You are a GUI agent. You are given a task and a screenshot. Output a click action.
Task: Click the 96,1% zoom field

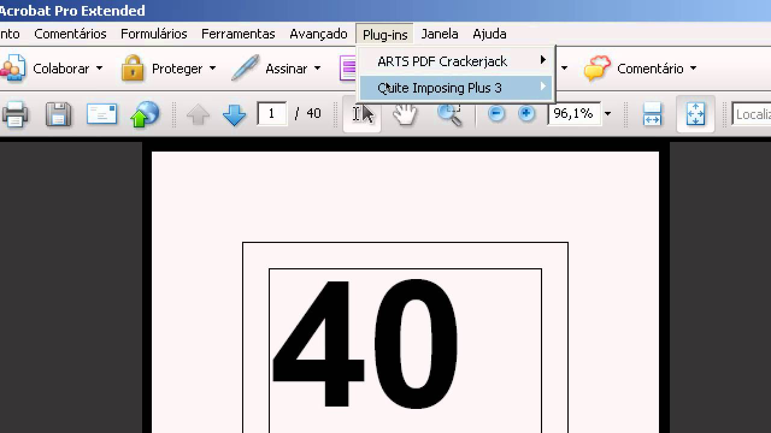[573, 113]
